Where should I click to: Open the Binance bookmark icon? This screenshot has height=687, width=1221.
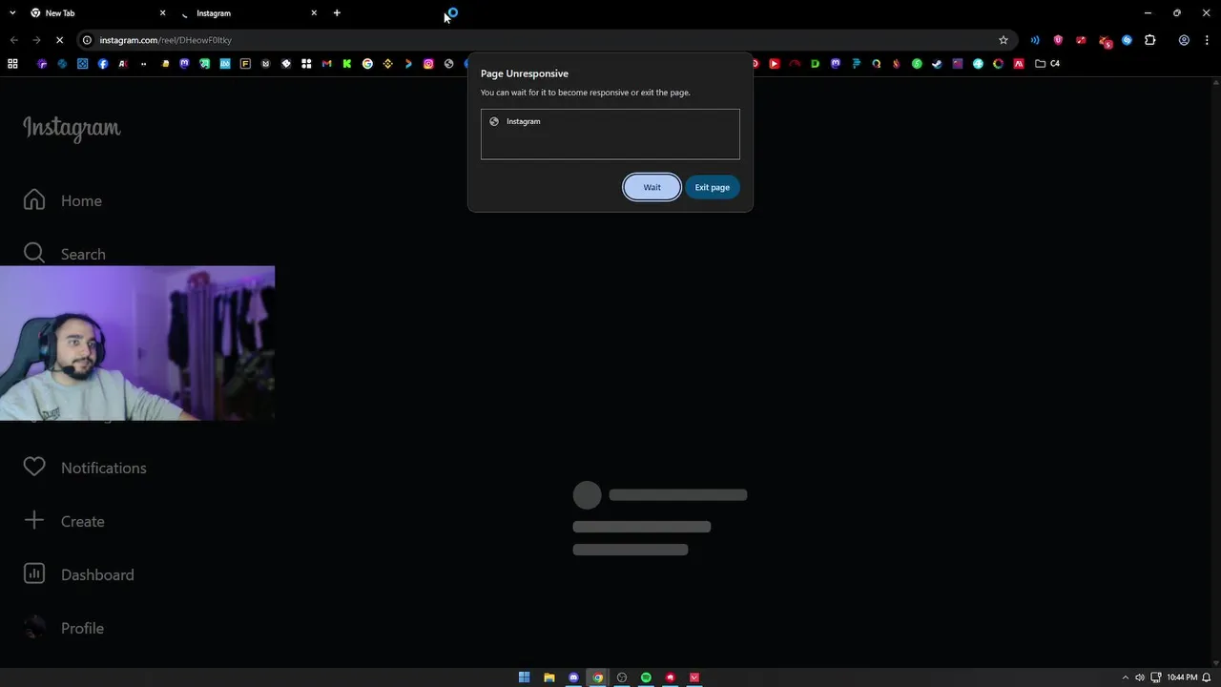click(387, 64)
